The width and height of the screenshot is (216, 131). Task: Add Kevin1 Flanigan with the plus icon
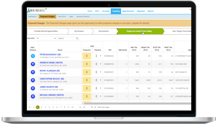point(33,72)
